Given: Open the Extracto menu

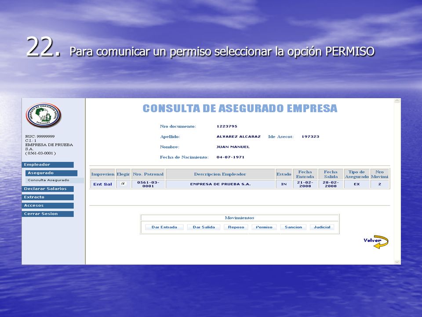Looking at the screenshot, I should [x=47, y=197].
